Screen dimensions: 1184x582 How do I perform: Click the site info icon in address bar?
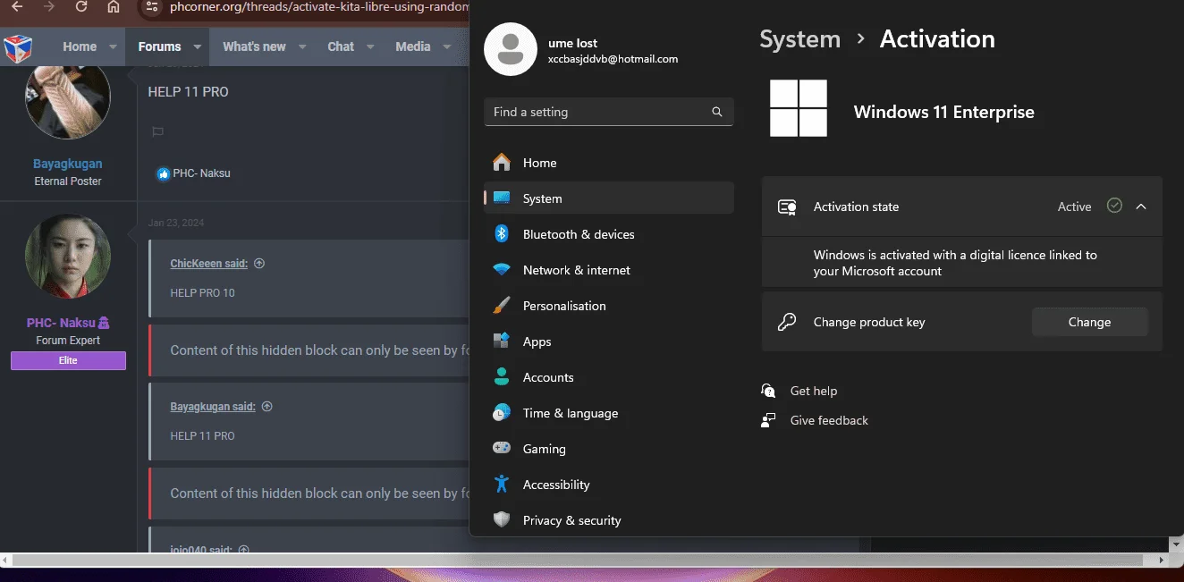coord(154,7)
